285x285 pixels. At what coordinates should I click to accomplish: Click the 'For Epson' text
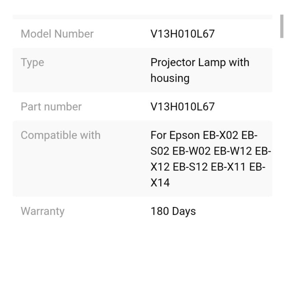(175, 135)
